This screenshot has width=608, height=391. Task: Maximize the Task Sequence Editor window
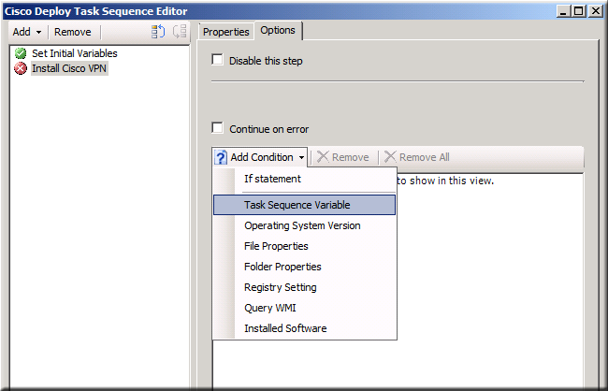click(578, 11)
